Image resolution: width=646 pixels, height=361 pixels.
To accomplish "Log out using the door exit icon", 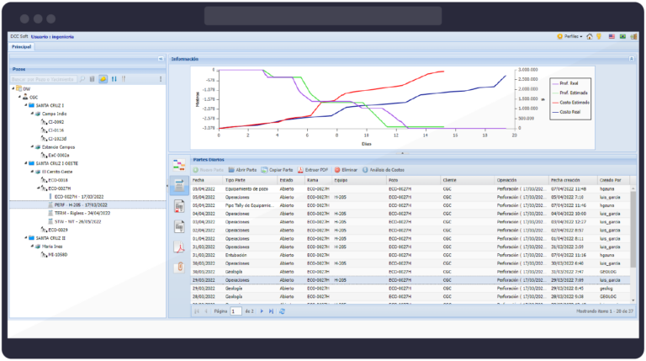I will (x=633, y=37).
